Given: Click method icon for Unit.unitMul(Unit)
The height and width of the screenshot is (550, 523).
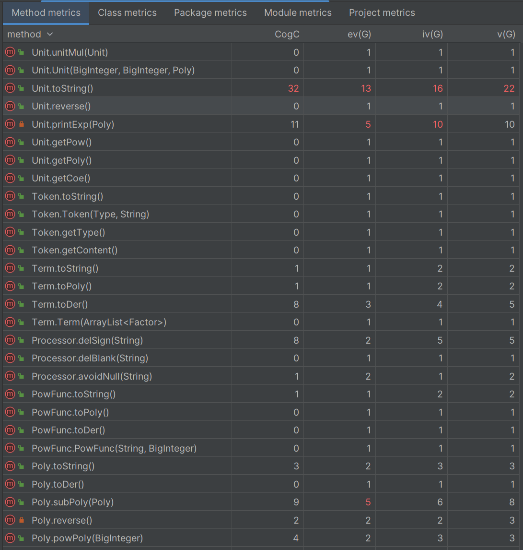Looking at the screenshot, I should pyautogui.click(x=10, y=52).
